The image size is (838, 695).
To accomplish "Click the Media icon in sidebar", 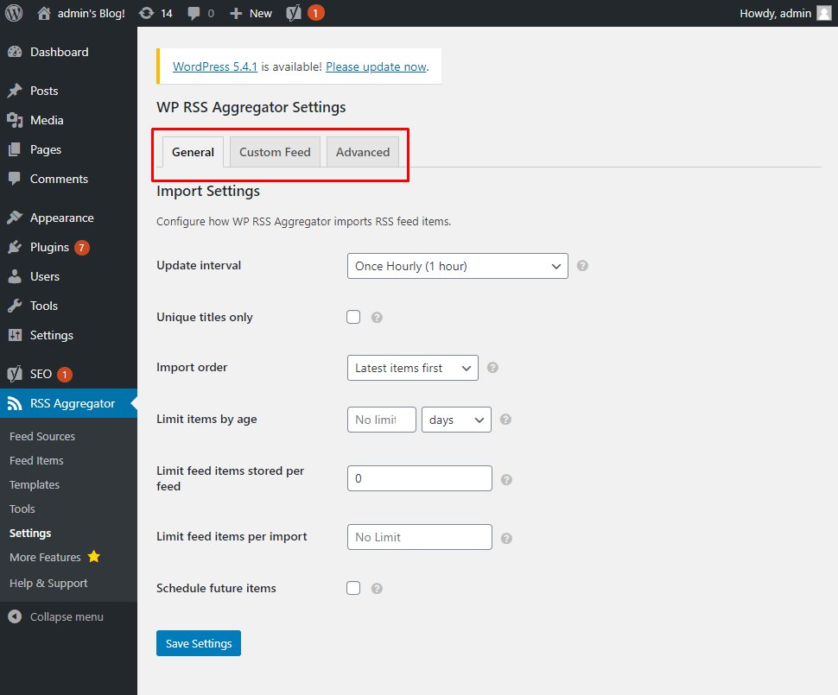I will click(15, 120).
